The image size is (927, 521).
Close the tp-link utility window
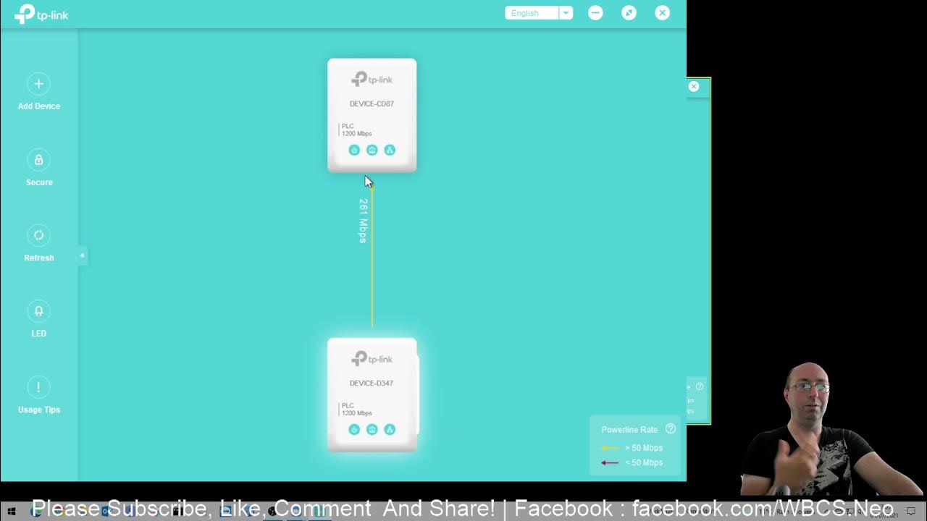[663, 13]
